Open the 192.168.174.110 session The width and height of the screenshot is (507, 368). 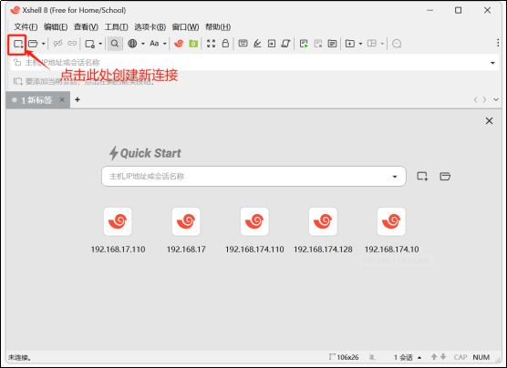click(x=254, y=230)
